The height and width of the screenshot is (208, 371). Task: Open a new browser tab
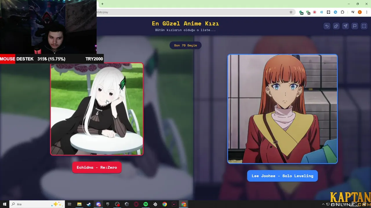(102, 4)
